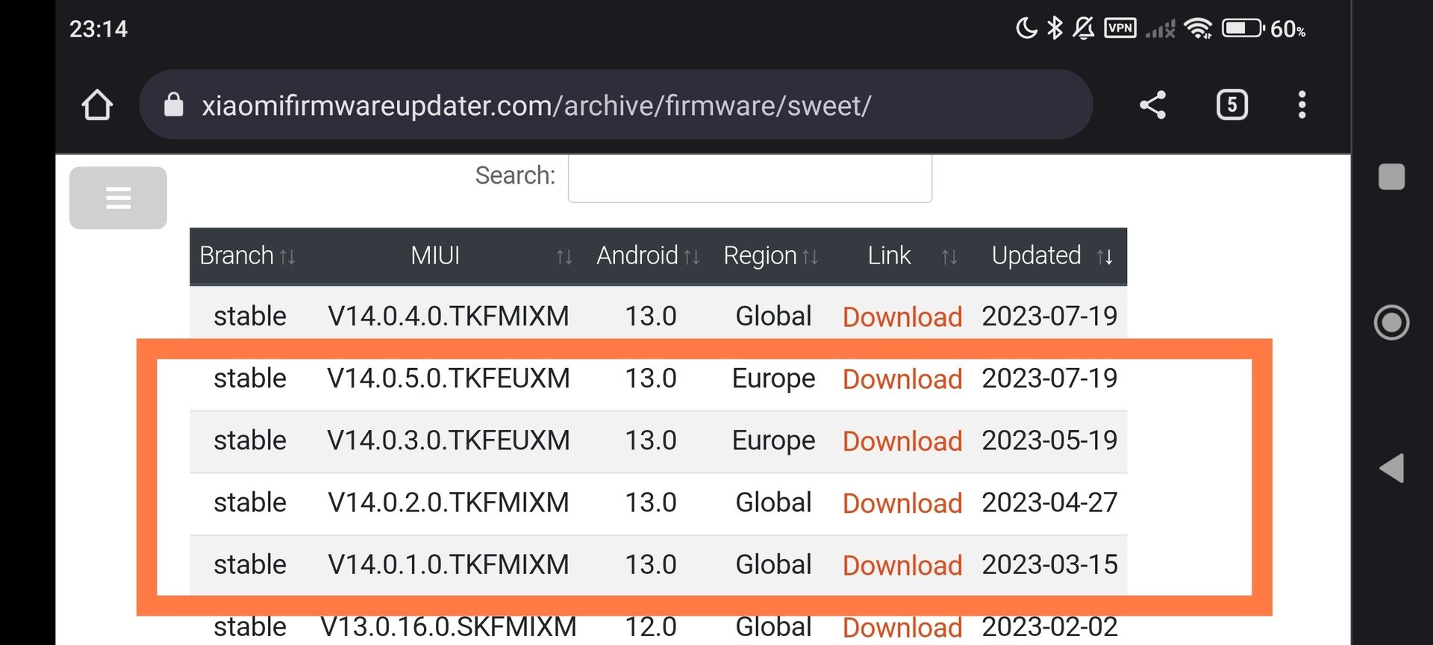This screenshot has width=1433, height=645.
Task: Tap the site lock security icon
Action: [174, 105]
